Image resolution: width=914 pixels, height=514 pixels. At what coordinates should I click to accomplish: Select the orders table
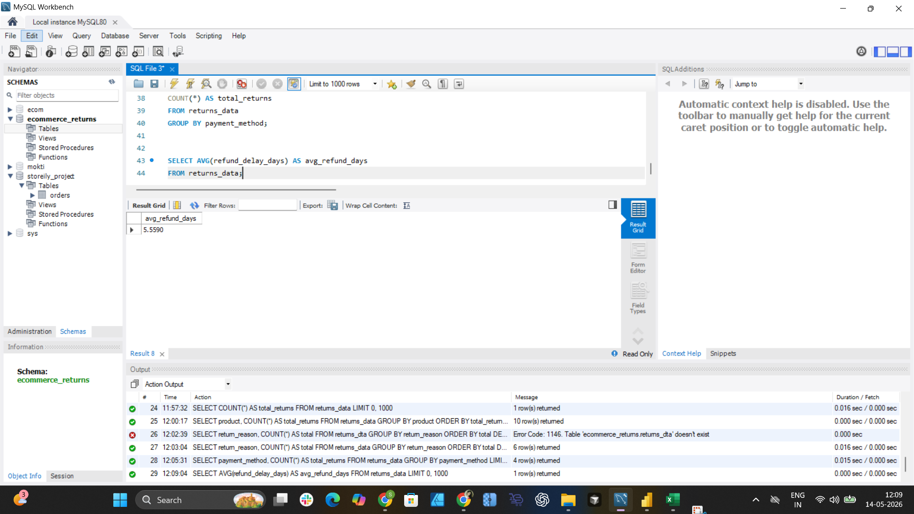click(x=60, y=195)
